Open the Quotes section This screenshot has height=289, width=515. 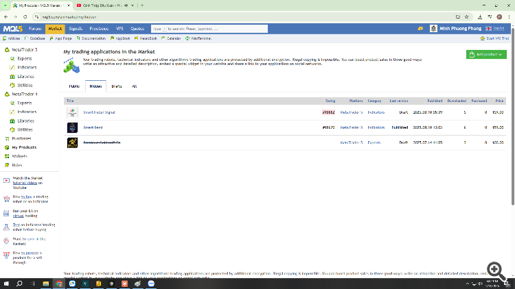coord(137,29)
